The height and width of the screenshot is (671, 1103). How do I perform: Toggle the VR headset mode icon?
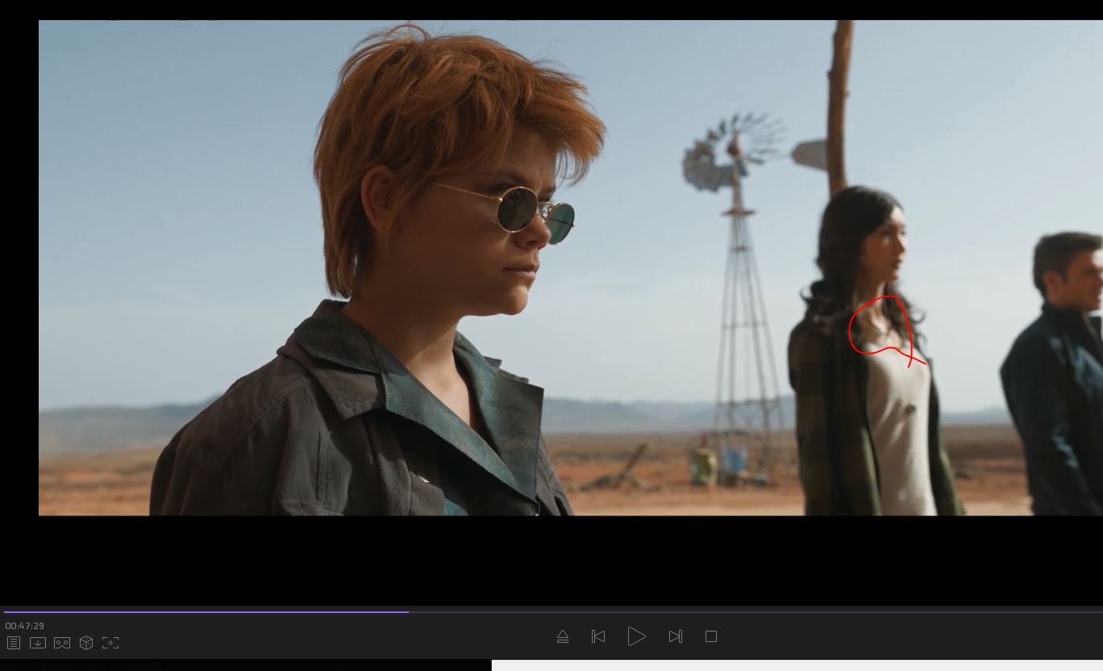tap(62, 643)
